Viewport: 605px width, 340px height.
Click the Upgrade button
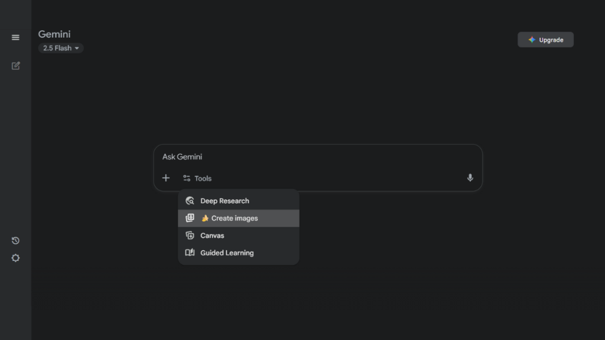545,40
